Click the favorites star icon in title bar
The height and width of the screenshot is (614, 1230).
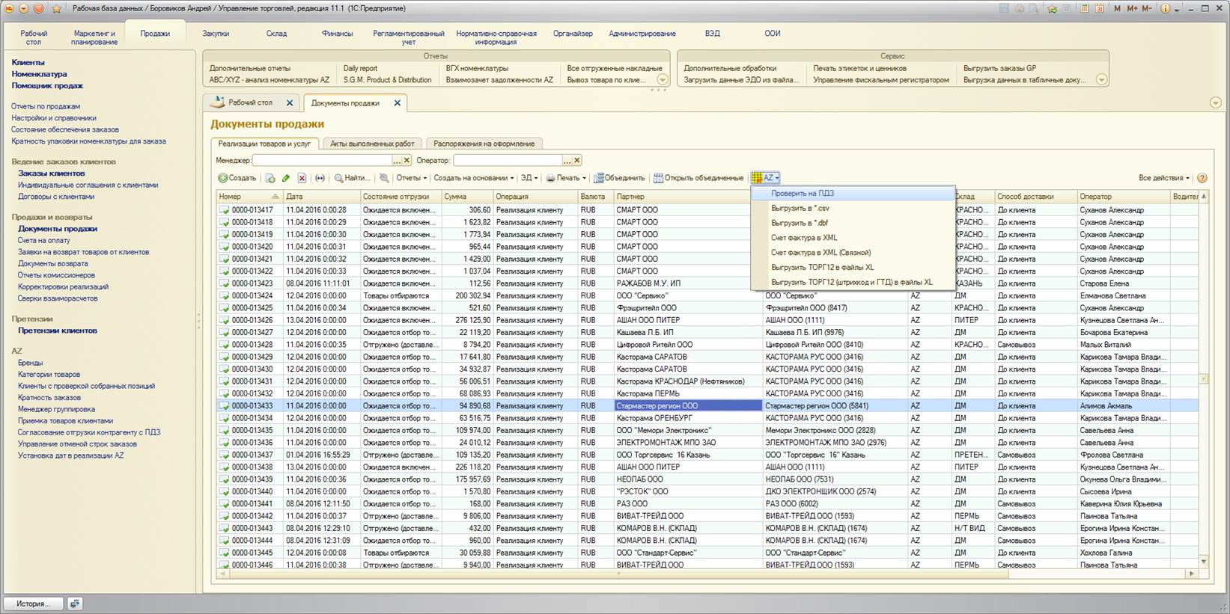tap(57, 9)
